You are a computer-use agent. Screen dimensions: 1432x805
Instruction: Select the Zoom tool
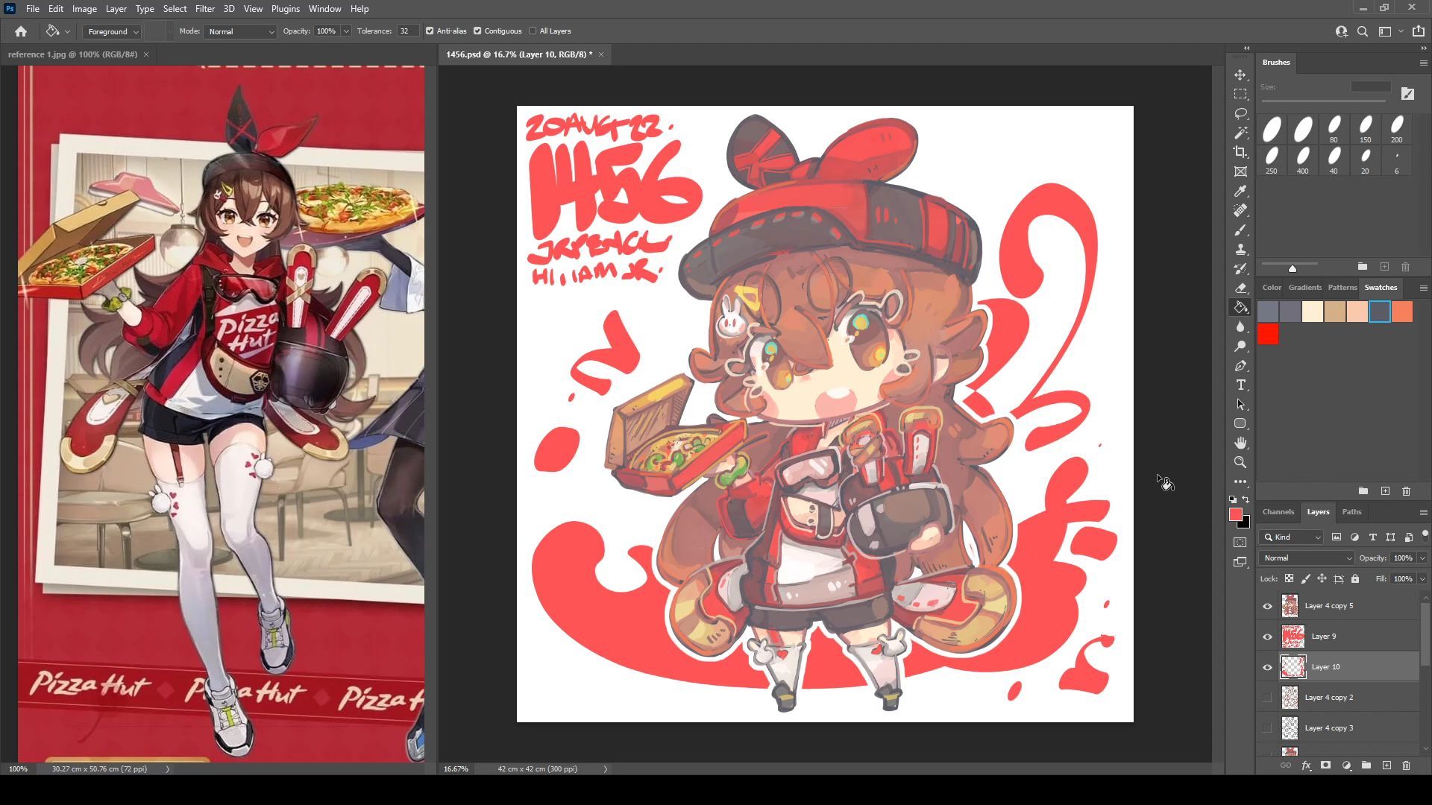1240,462
